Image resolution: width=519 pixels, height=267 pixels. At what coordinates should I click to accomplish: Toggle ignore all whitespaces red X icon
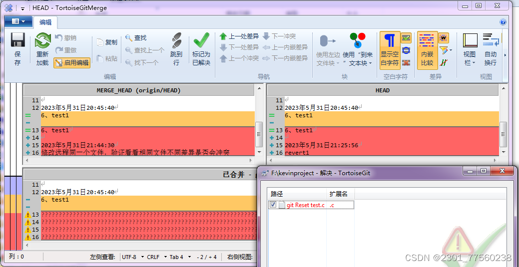click(406, 62)
